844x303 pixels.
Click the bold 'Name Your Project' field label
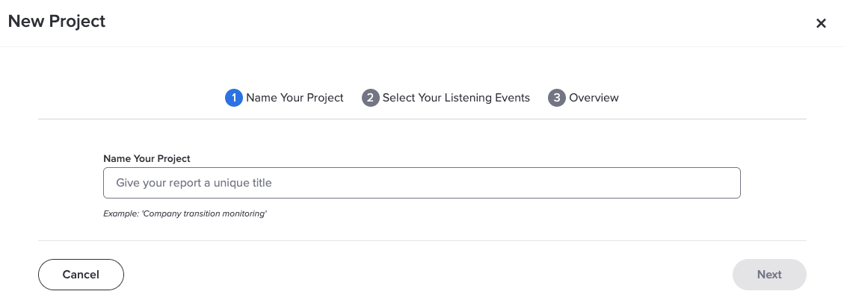coord(147,158)
